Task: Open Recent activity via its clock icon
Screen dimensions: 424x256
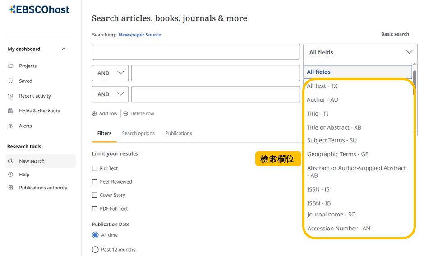Action: click(11, 96)
